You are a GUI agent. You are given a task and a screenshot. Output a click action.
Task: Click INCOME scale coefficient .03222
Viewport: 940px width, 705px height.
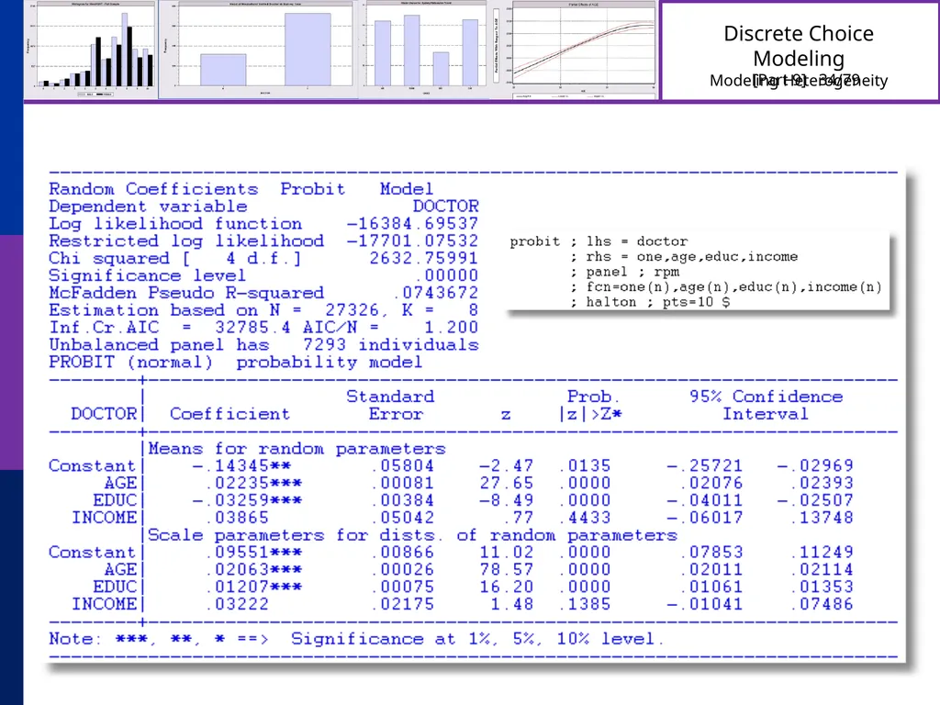tap(236, 604)
